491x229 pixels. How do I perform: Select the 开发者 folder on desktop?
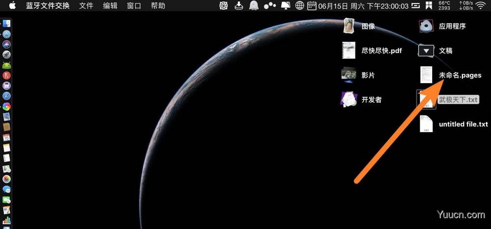[349, 100]
